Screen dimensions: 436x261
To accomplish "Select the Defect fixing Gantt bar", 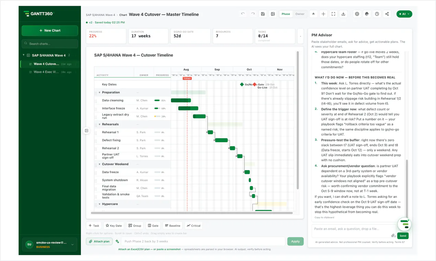I will click(x=221, y=140).
